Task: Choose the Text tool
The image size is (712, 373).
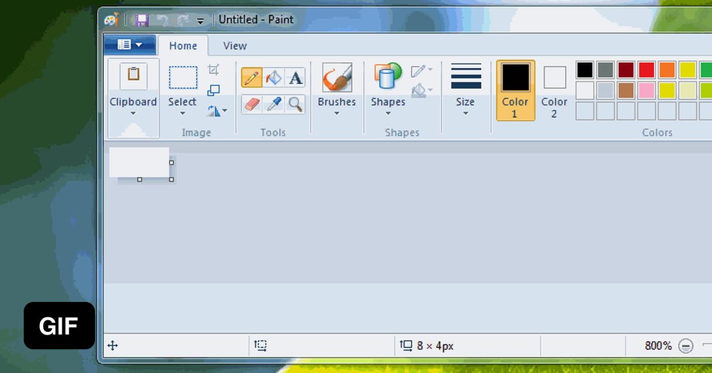Action: [295, 77]
